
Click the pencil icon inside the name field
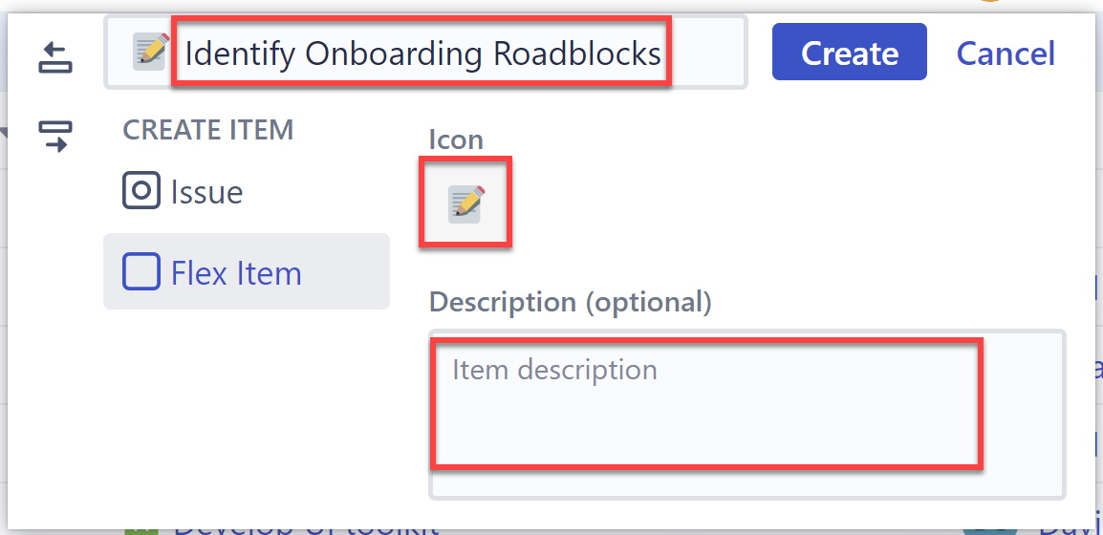[151, 52]
